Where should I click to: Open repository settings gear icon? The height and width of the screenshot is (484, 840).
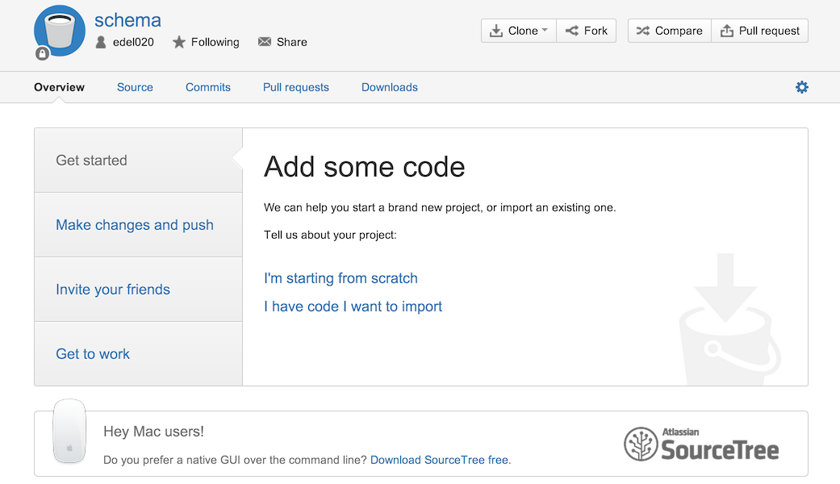[801, 87]
